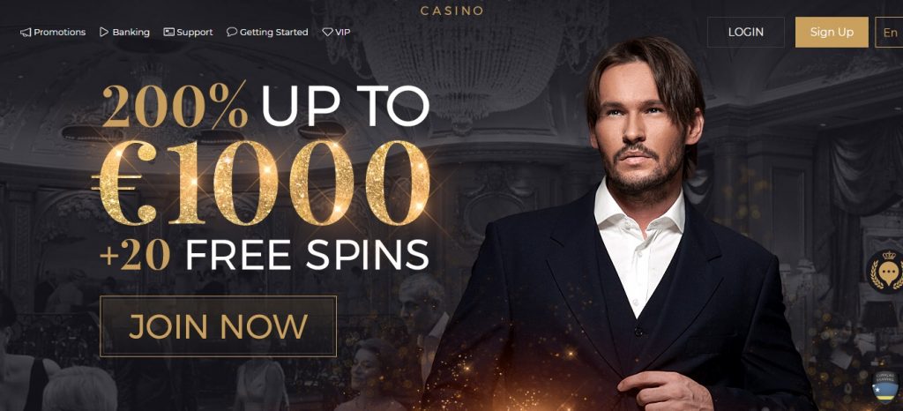Click the gold Sign Up button
Image resolution: width=903 pixels, height=411 pixels.
pyautogui.click(x=832, y=33)
